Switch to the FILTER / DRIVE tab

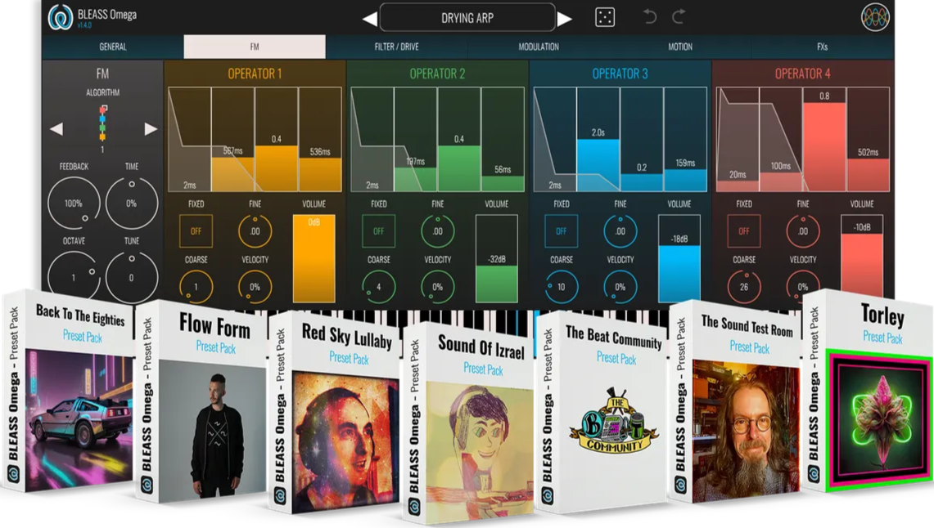[396, 47]
